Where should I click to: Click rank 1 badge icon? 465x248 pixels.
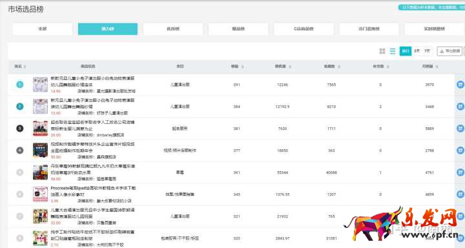pyautogui.click(x=19, y=85)
